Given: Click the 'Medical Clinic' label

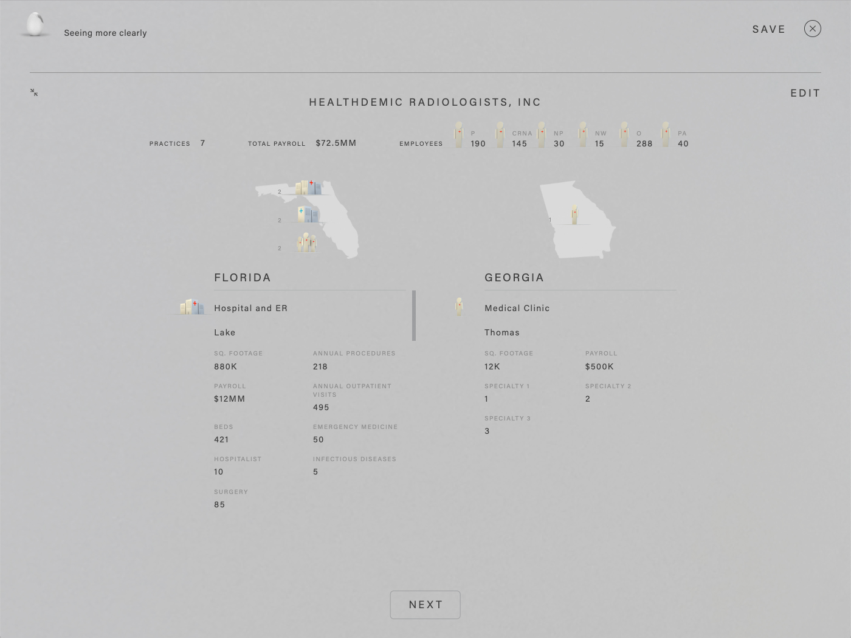Looking at the screenshot, I should pyautogui.click(x=517, y=308).
